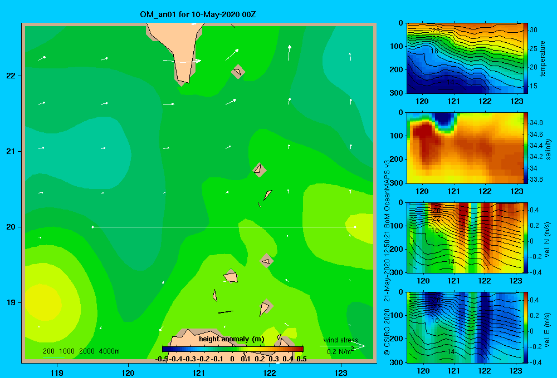557x378 pixels.
Task: Select the temperature color bar
Action: click(x=525, y=58)
